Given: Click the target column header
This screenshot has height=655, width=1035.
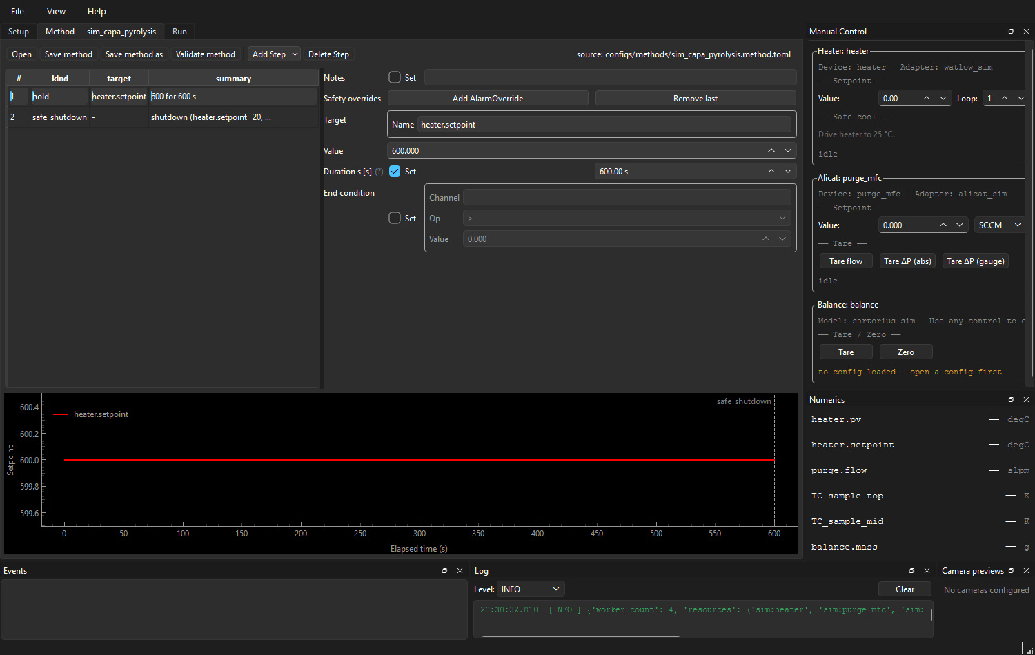Looking at the screenshot, I should click(x=119, y=79).
